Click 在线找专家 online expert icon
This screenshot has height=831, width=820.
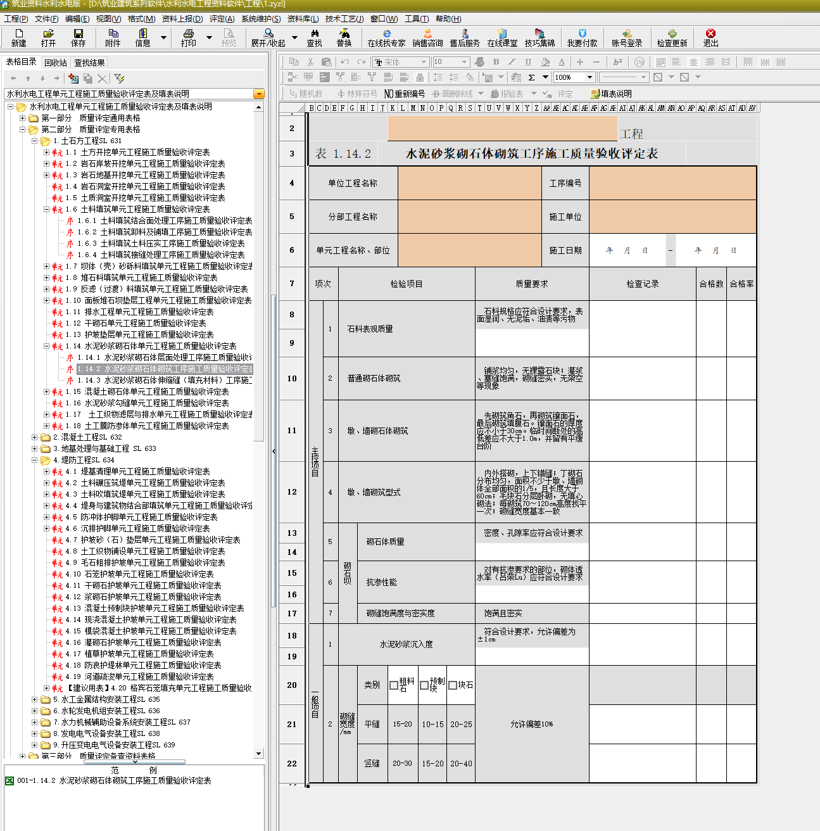[386, 37]
